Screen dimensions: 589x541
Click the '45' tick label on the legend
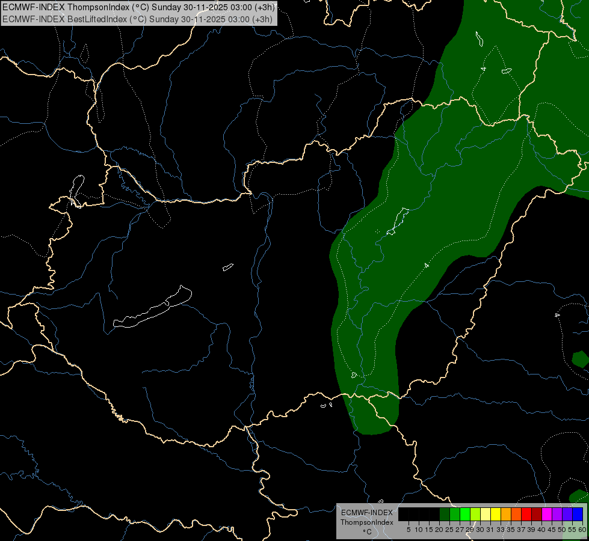552,530
